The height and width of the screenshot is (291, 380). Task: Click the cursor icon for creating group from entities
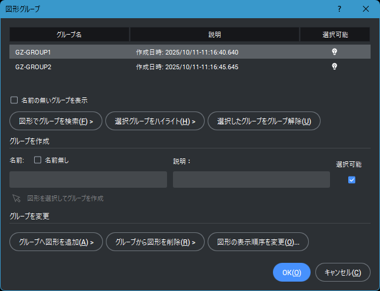[x=16, y=198]
